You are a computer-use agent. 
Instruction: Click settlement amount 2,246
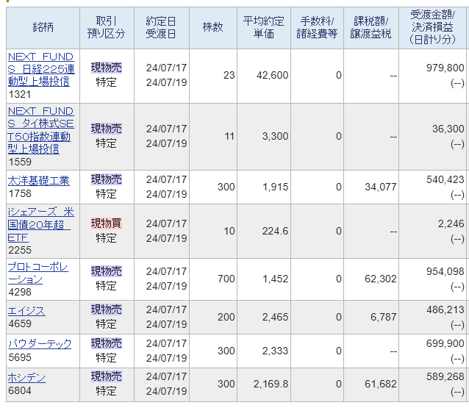click(x=451, y=223)
